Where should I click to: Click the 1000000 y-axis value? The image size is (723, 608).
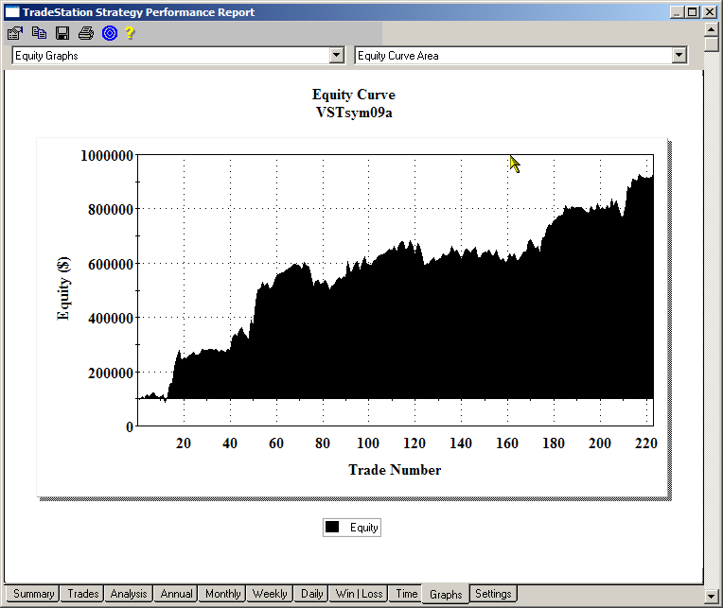pyautogui.click(x=107, y=156)
